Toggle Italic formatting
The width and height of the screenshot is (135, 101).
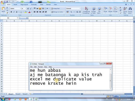pyautogui.click(x=14, y=12)
